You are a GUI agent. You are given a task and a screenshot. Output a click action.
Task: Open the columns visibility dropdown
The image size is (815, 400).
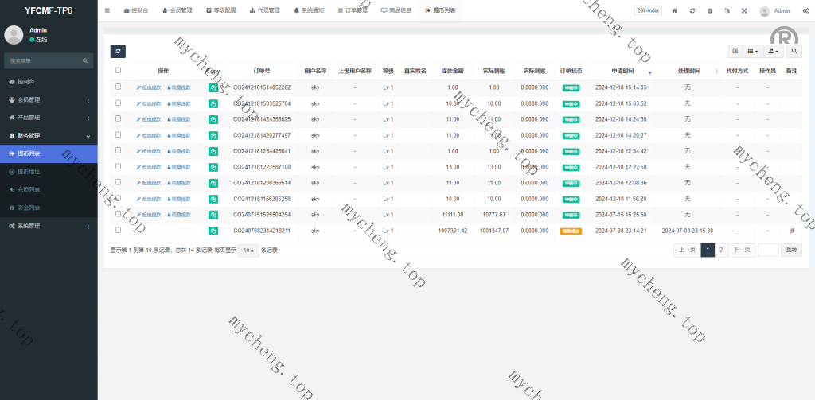click(752, 51)
